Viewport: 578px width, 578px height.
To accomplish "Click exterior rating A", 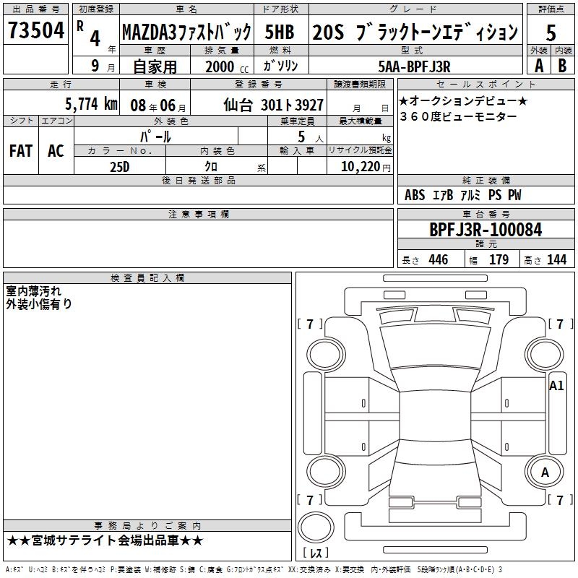I will coord(539,66).
